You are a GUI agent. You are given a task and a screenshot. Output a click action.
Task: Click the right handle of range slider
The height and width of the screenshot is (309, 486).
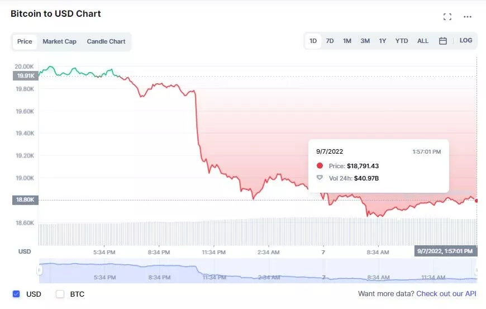click(x=477, y=270)
